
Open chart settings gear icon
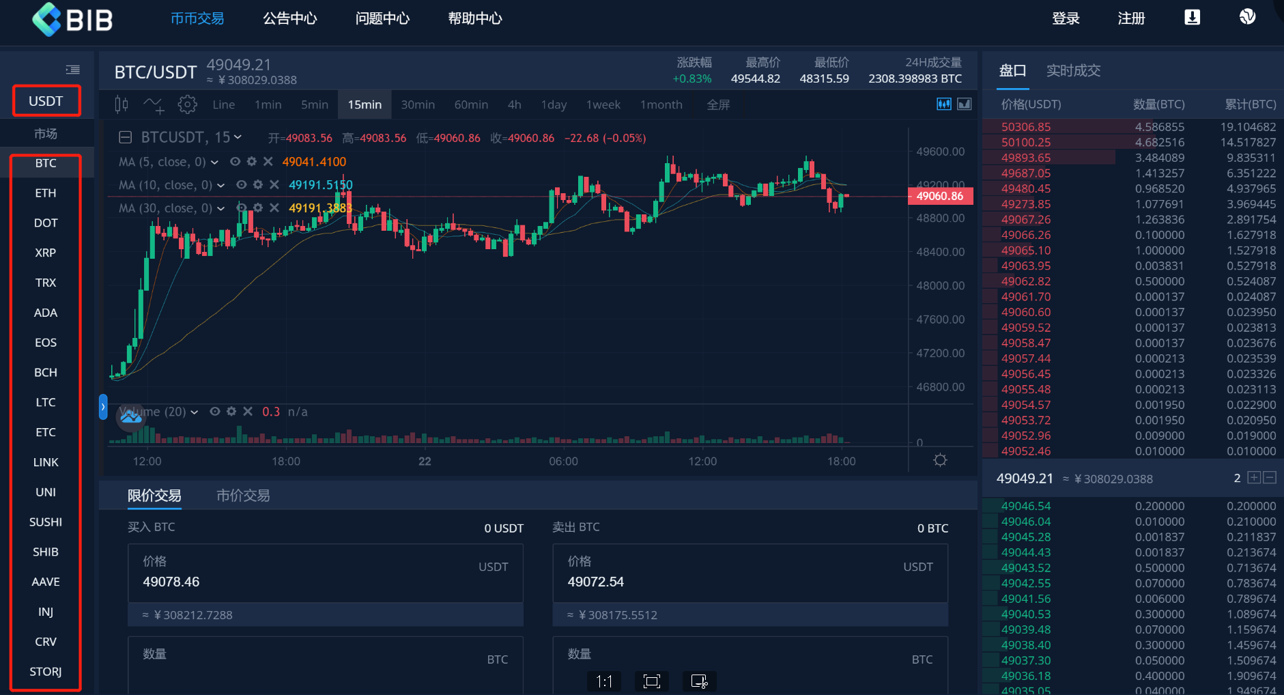click(187, 104)
